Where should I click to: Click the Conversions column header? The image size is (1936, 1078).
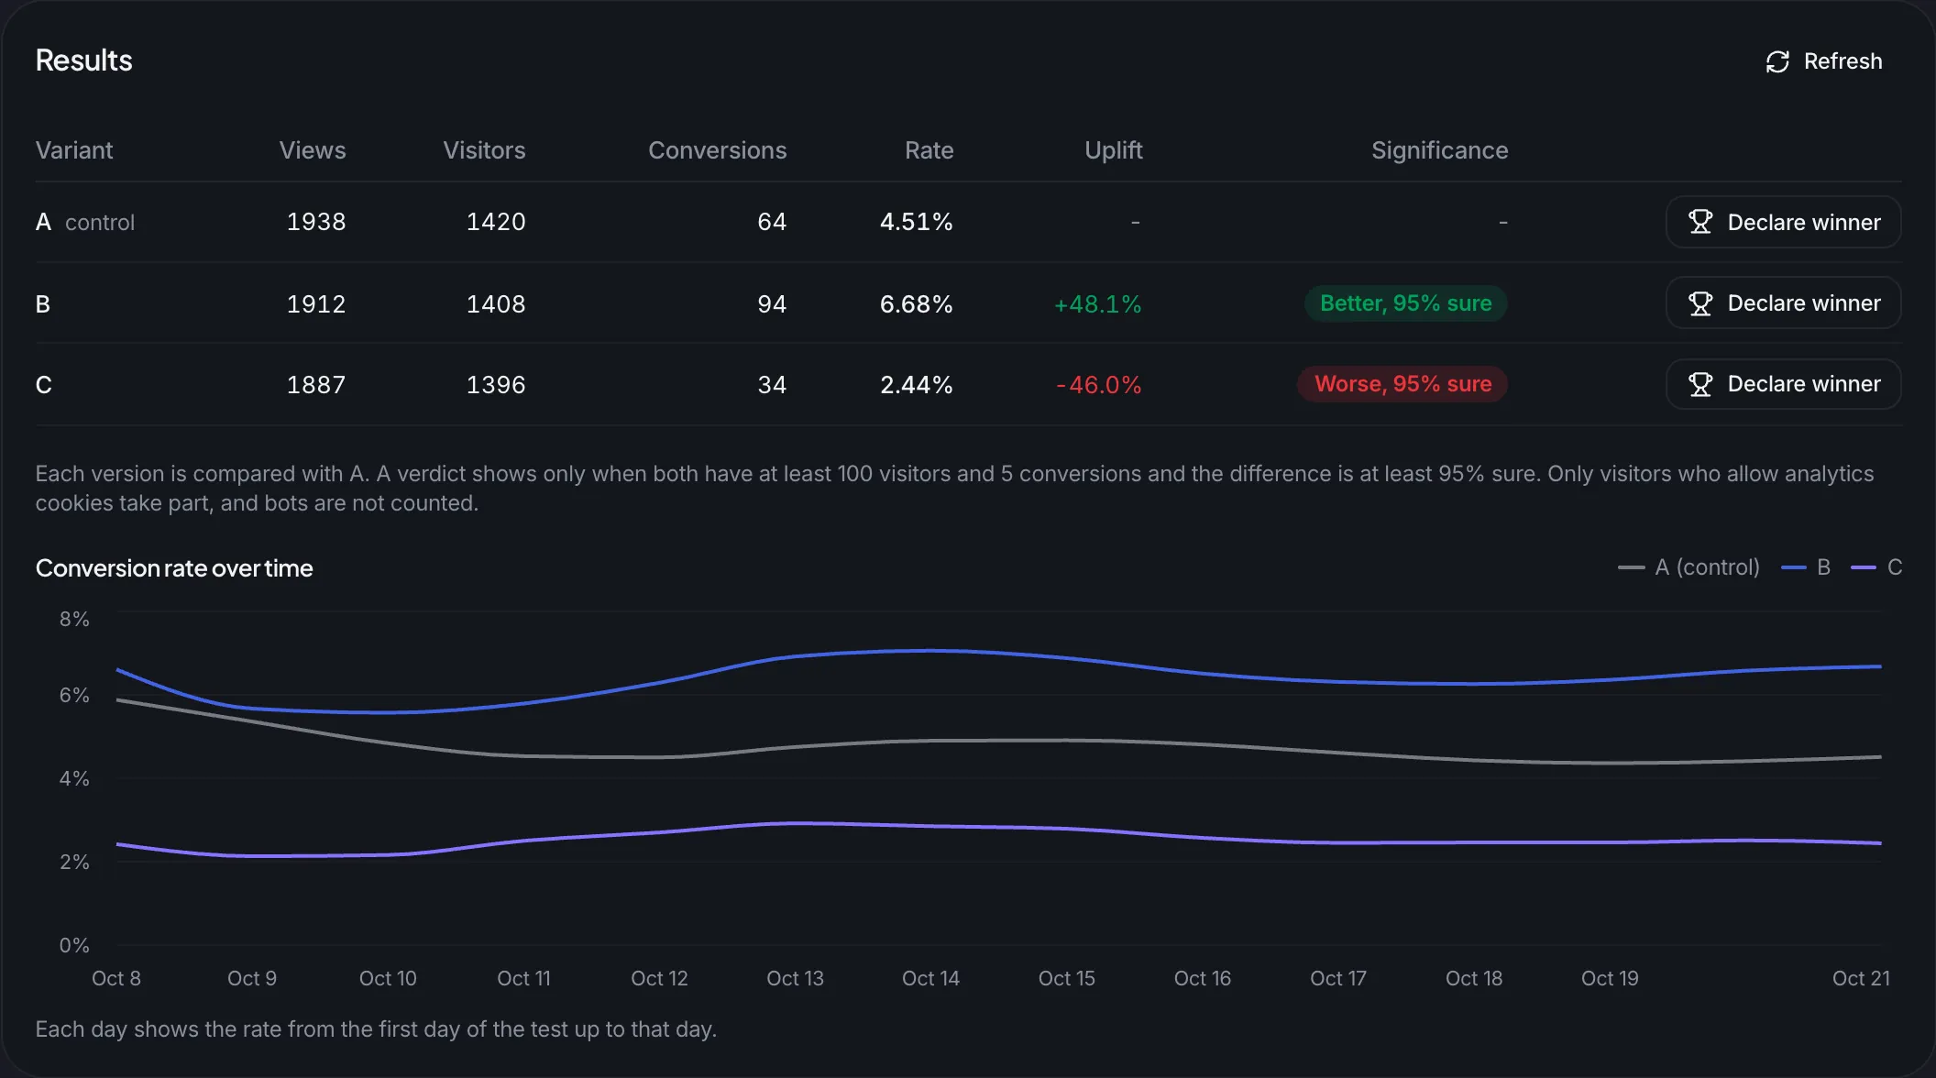coord(718,150)
